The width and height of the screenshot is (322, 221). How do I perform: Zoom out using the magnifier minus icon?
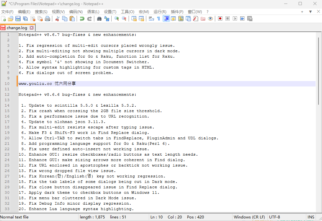(x=124, y=19)
